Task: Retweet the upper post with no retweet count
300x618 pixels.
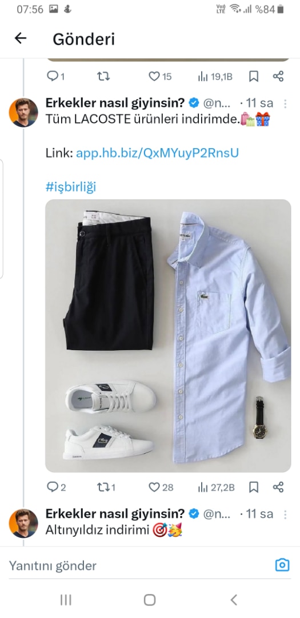Action: (x=103, y=76)
